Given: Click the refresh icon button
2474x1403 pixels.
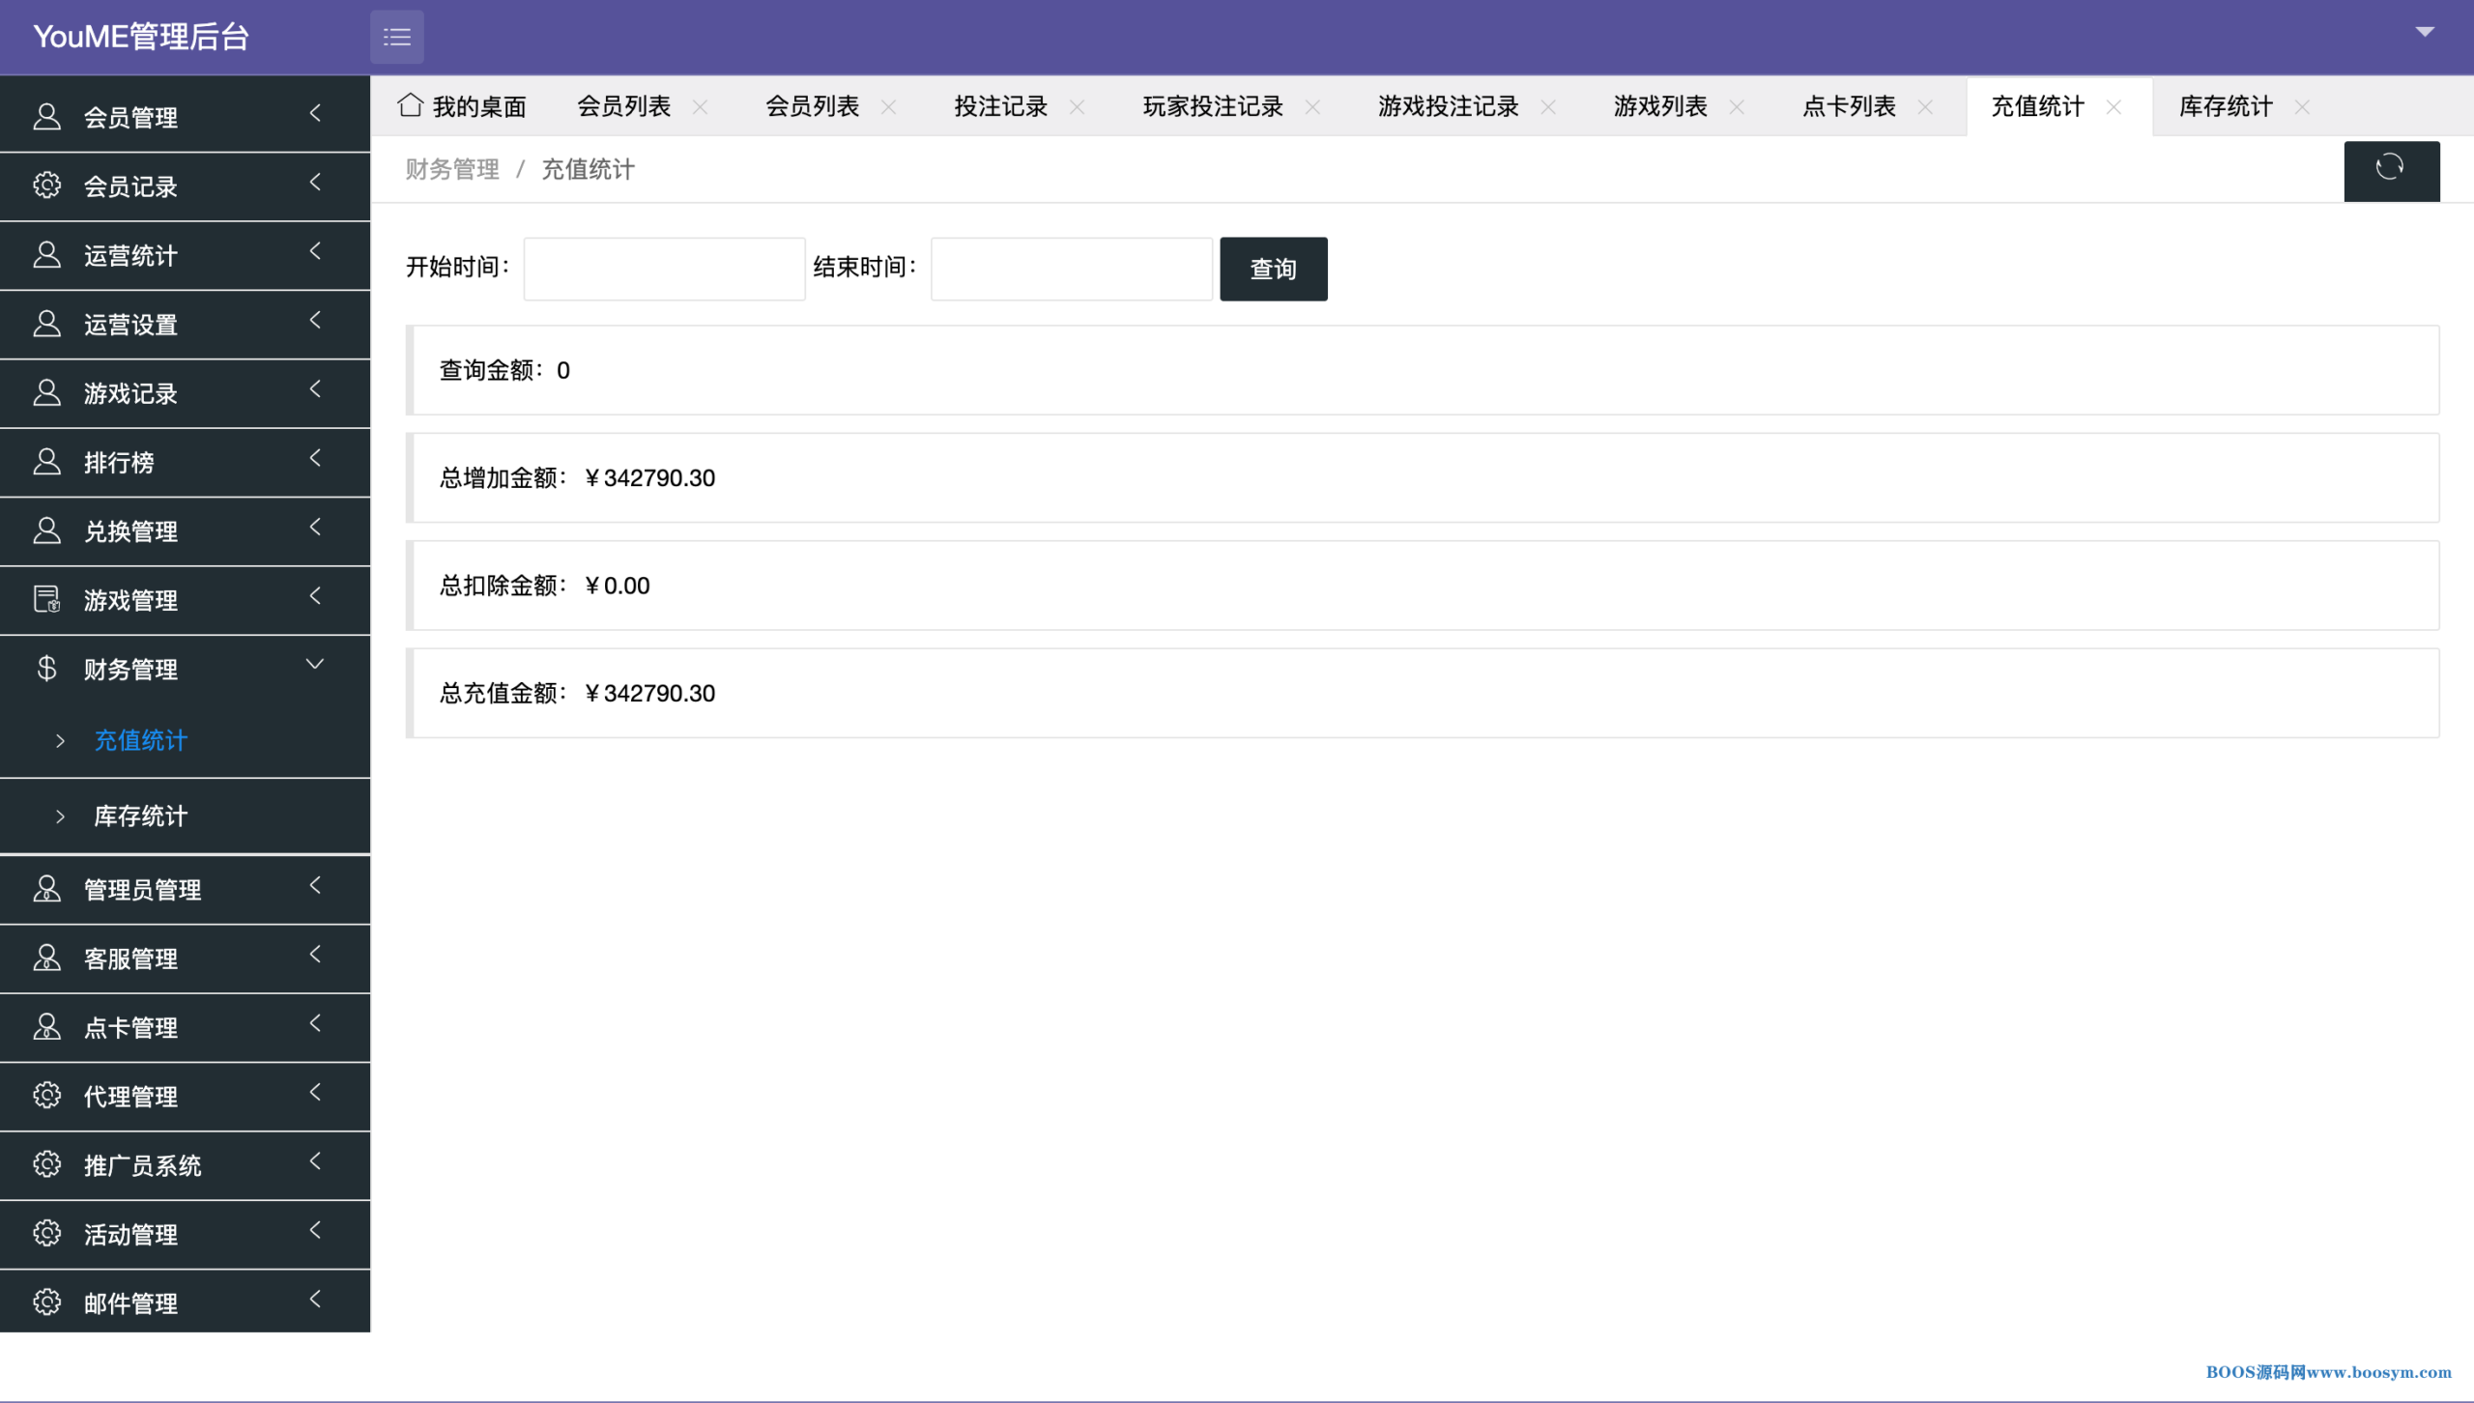Looking at the screenshot, I should [2390, 169].
